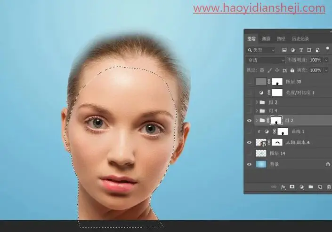Expand the 组 4 group chevron
The height and width of the screenshot is (232, 332).
pos(257,111)
